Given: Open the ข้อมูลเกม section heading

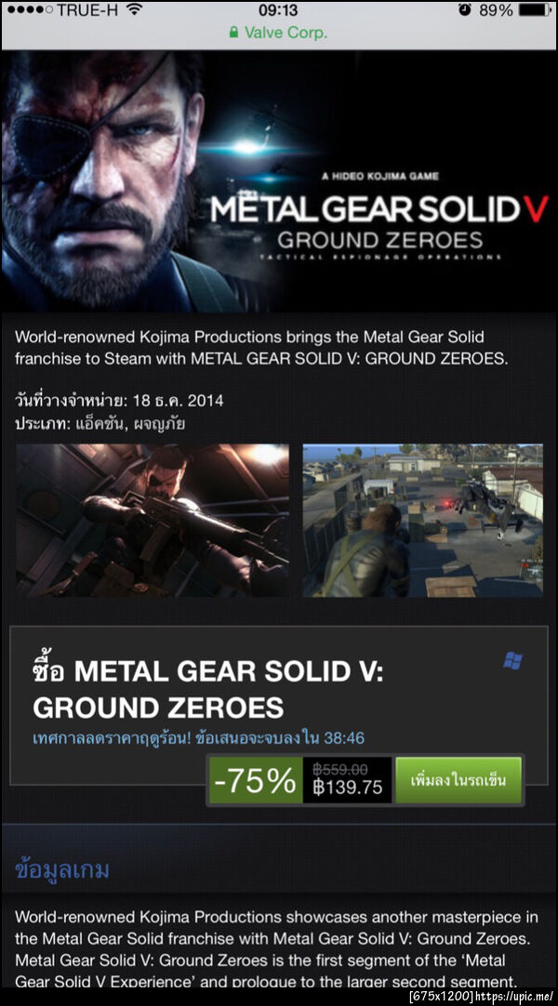Looking at the screenshot, I should (61, 870).
